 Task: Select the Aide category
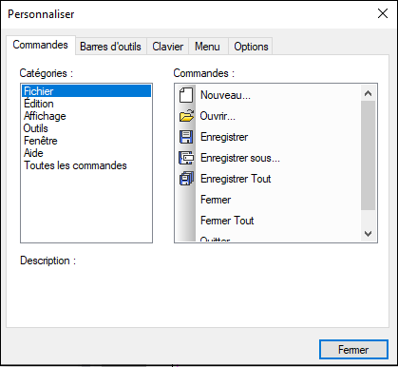tap(86, 153)
